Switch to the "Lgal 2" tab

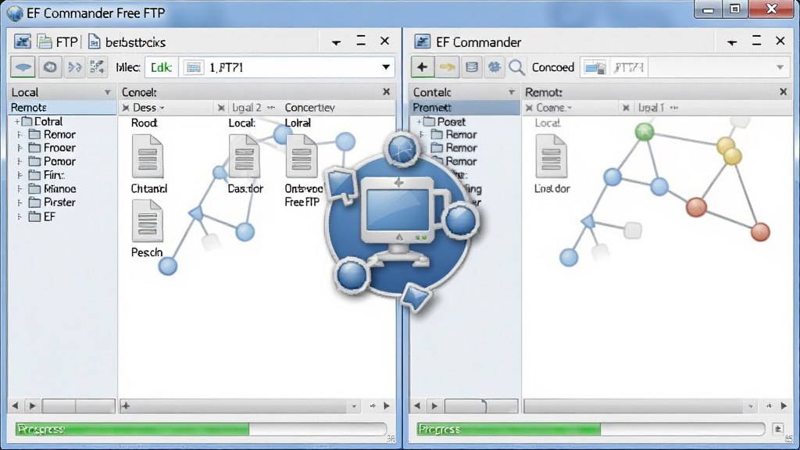point(247,108)
